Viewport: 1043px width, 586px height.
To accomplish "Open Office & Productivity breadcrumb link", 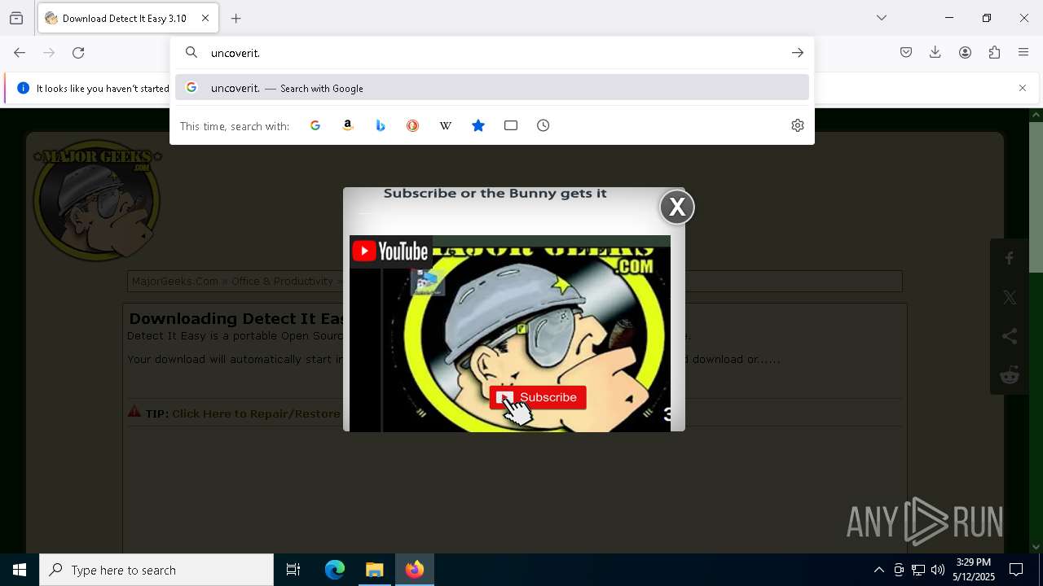I will click(282, 282).
